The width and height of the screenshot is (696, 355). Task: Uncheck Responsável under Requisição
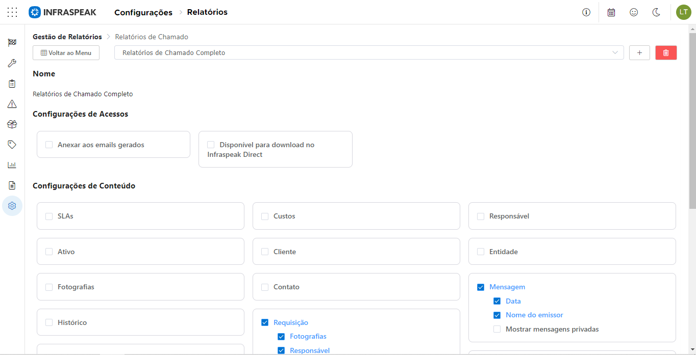281,350
